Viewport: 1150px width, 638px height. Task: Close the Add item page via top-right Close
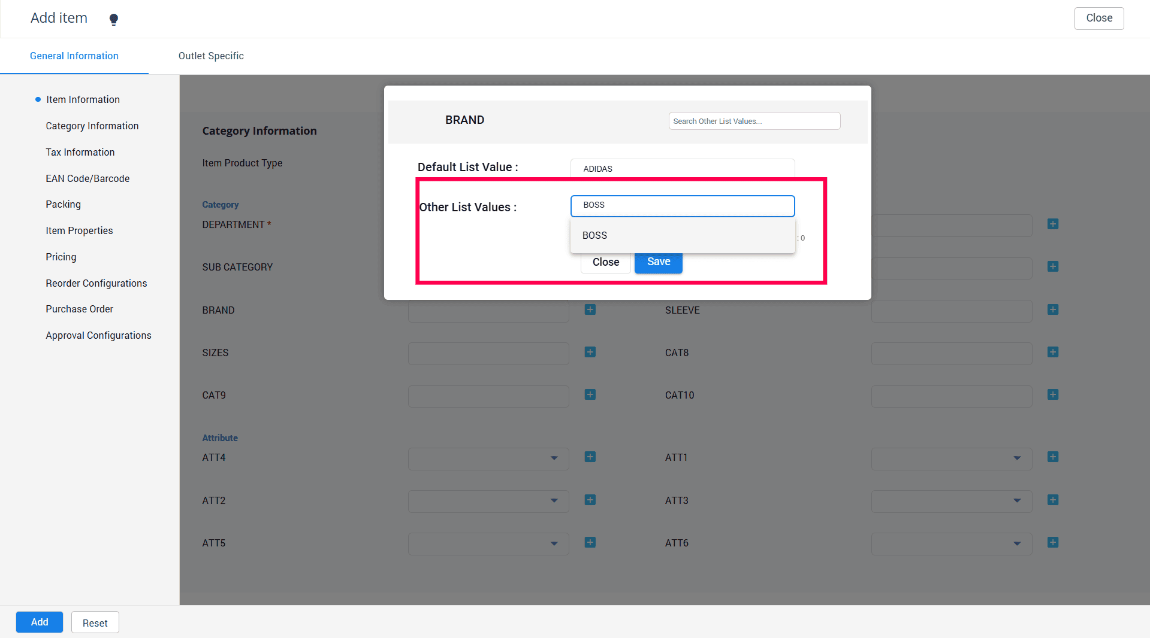tap(1099, 18)
